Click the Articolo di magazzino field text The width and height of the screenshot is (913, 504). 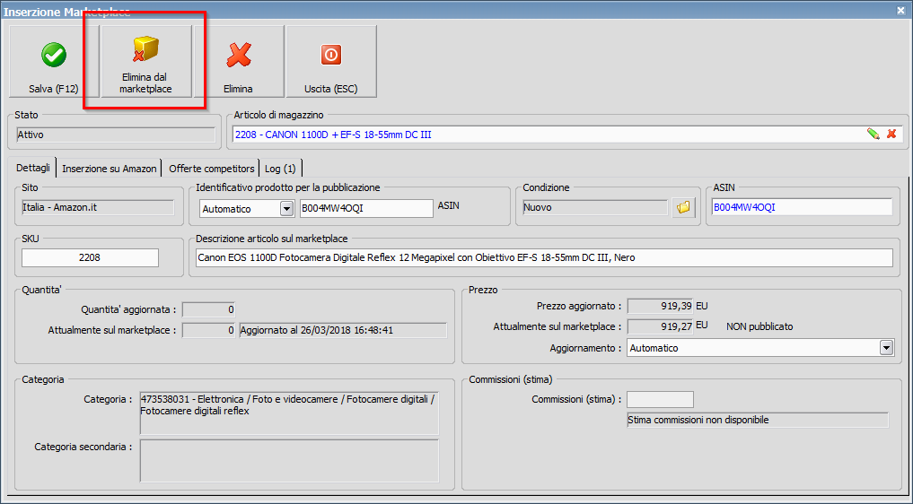coord(333,135)
